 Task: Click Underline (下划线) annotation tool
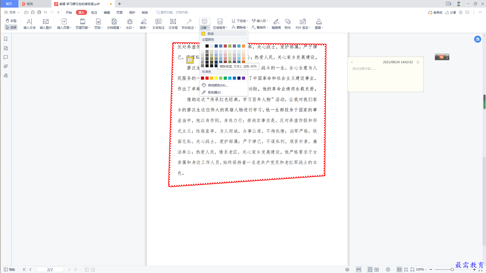(240, 21)
